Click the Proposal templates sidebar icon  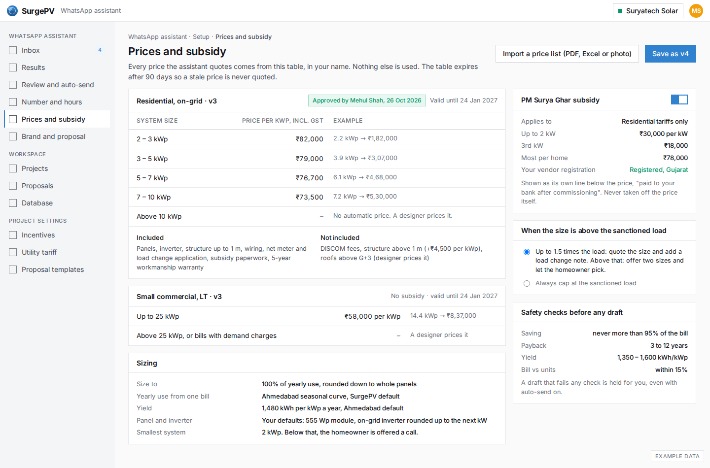tap(13, 269)
